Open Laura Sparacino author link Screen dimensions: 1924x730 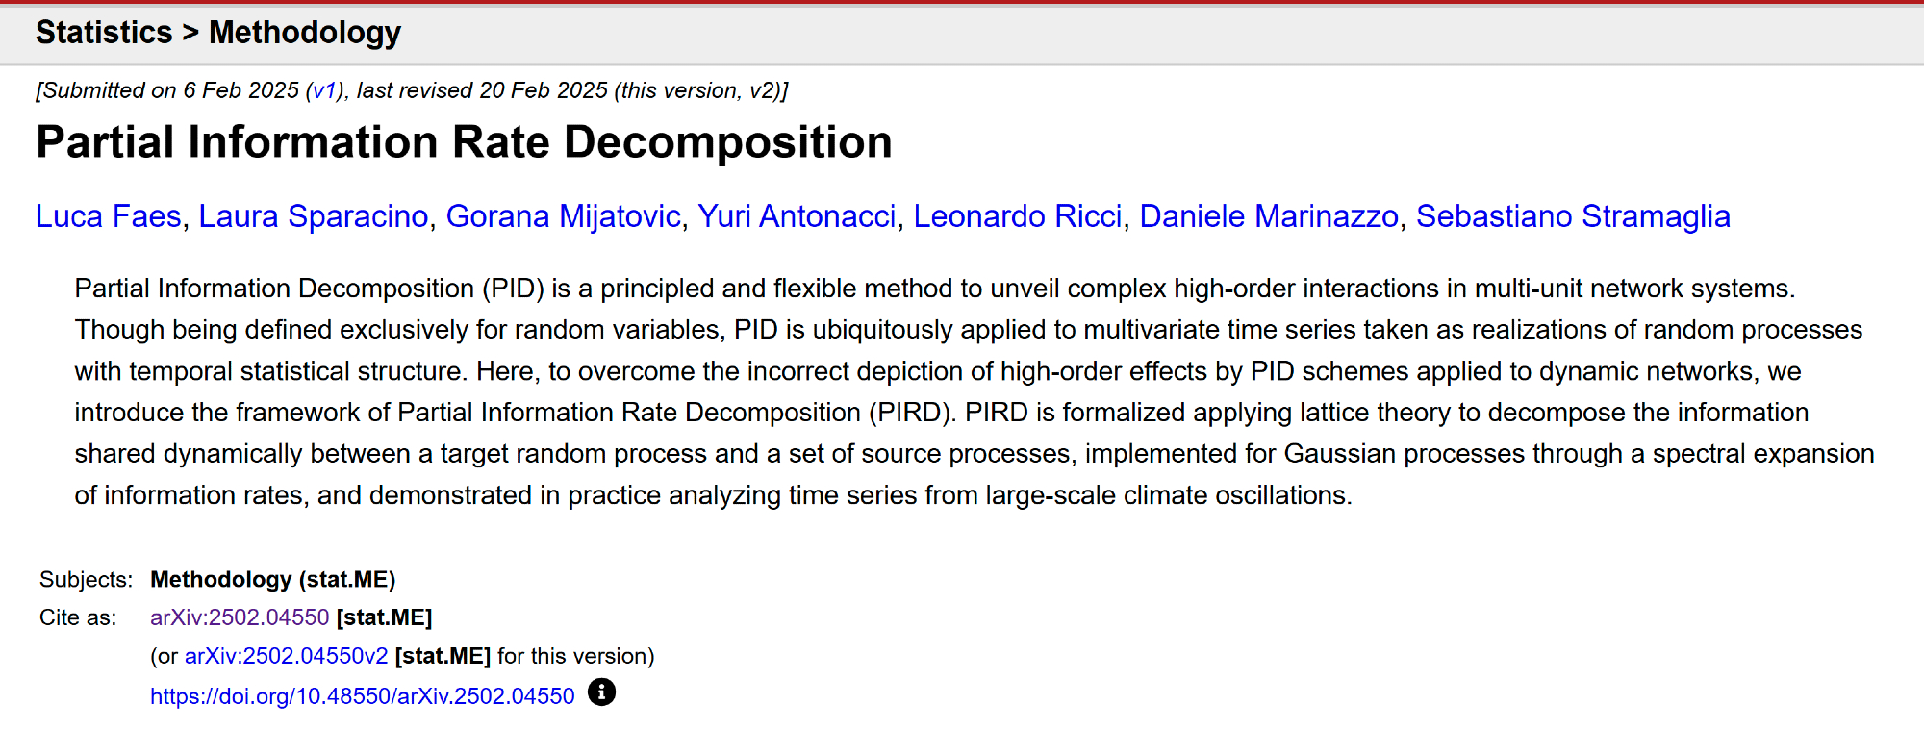[314, 216]
